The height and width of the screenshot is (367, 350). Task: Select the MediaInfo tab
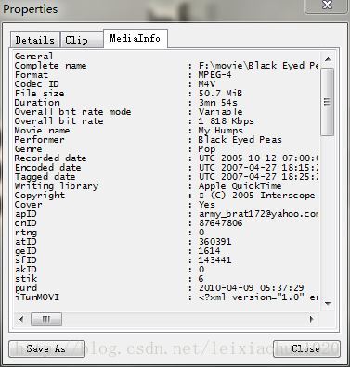tap(136, 38)
